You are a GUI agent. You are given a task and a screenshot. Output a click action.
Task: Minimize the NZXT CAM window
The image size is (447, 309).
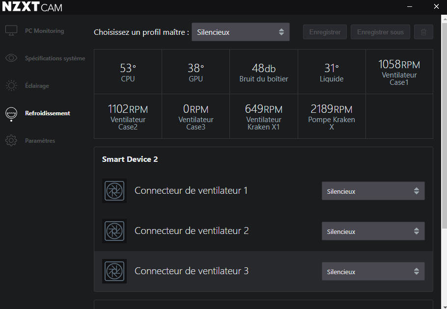(x=410, y=6)
